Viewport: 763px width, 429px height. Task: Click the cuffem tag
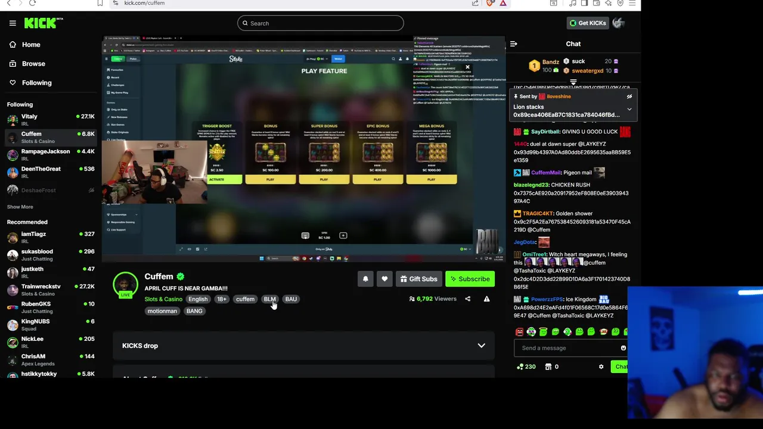click(x=245, y=299)
